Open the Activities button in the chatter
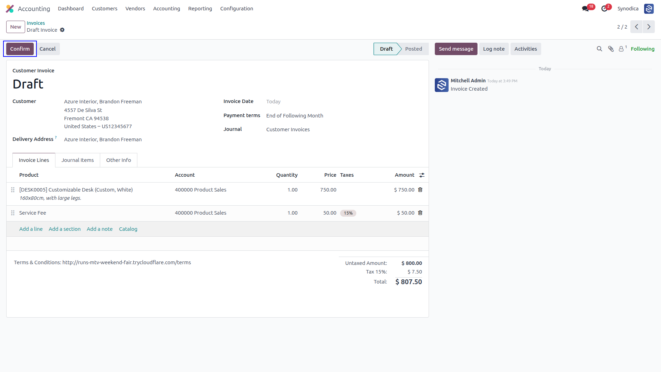The width and height of the screenshot is (661, 372). tap(526, 49)
